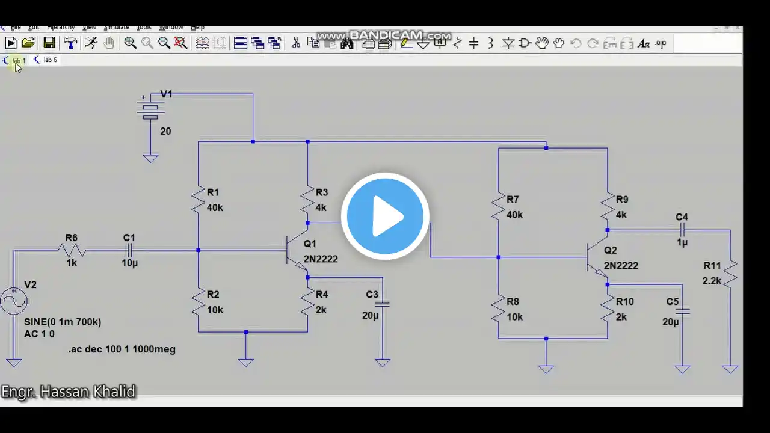The width and height of the screenshot is (770, 433).
Task: Click the Label Net toolbar icon
Action: click(x=440, y=42)
